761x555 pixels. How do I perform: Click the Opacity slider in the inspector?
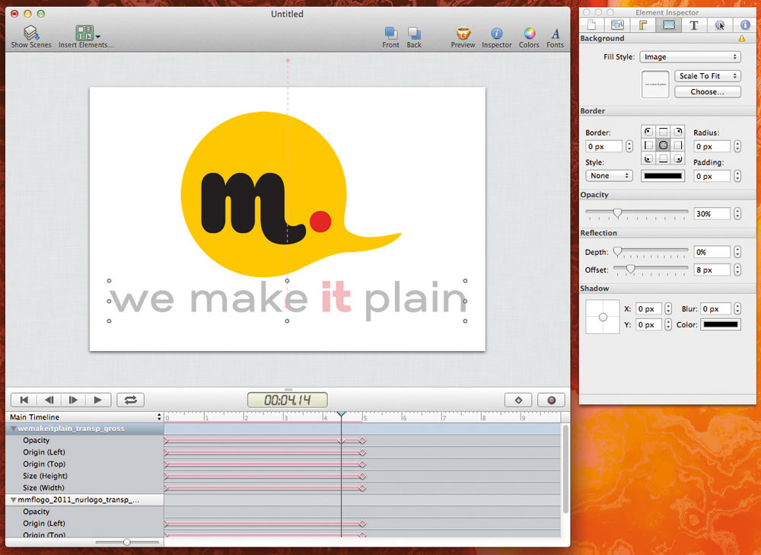click(x=637, y=212)
